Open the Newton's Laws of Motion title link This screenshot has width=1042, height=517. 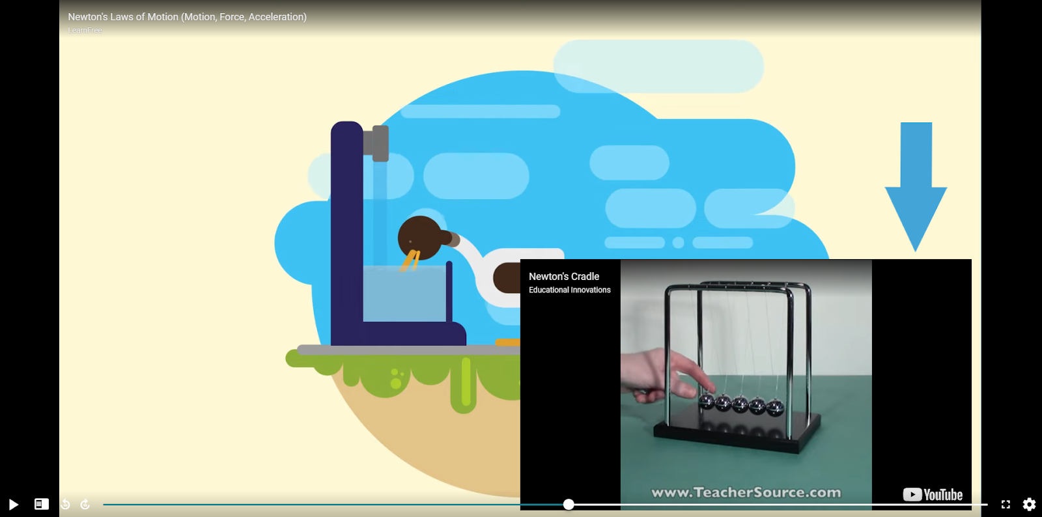pyautogui.click(x=187, y=17)
